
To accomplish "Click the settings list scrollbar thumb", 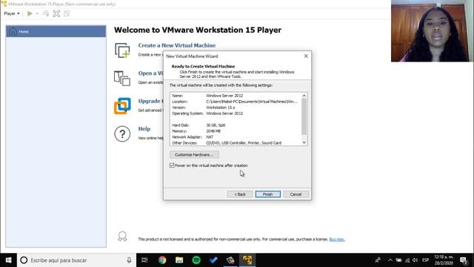I will tap(304, 116).
